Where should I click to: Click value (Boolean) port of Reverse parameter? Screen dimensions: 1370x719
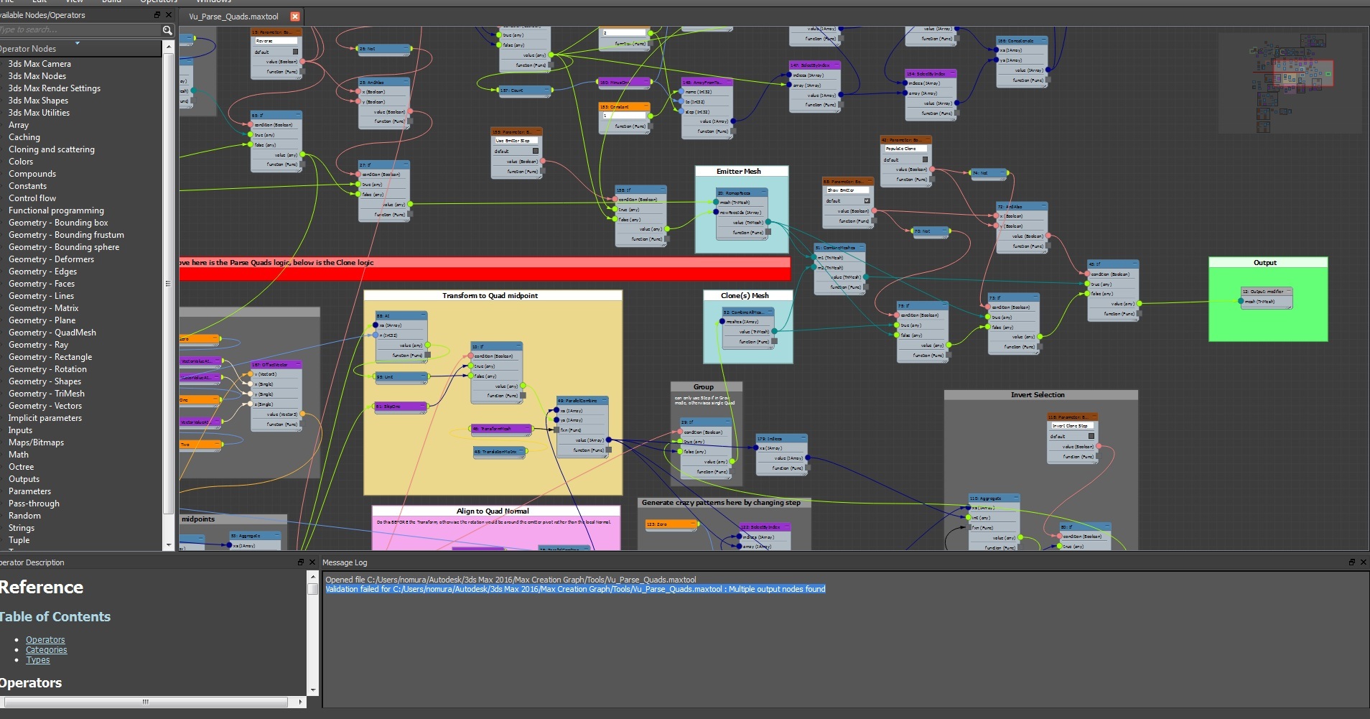[302, 62]
